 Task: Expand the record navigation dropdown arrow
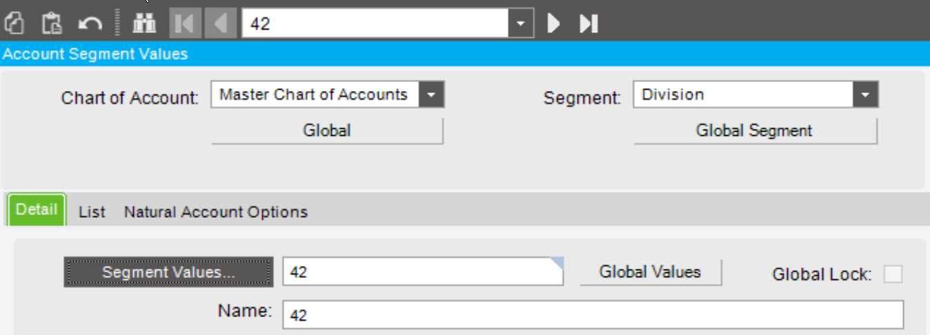(x=521, y=24)
